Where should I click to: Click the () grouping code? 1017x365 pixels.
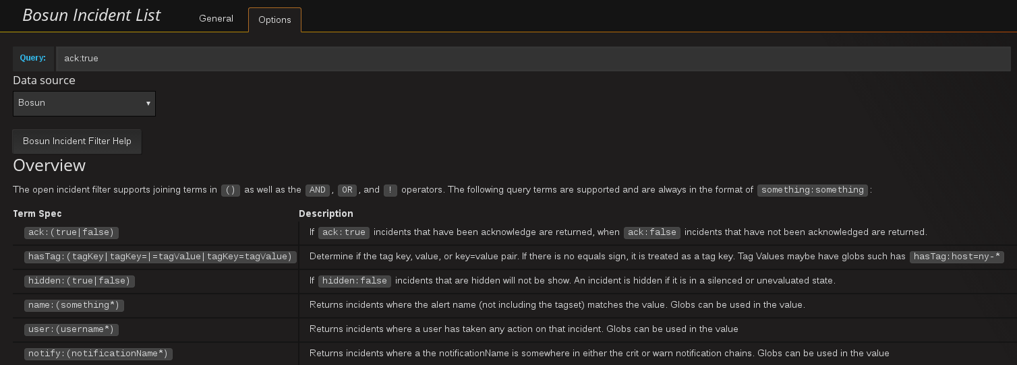pos(231,190)
